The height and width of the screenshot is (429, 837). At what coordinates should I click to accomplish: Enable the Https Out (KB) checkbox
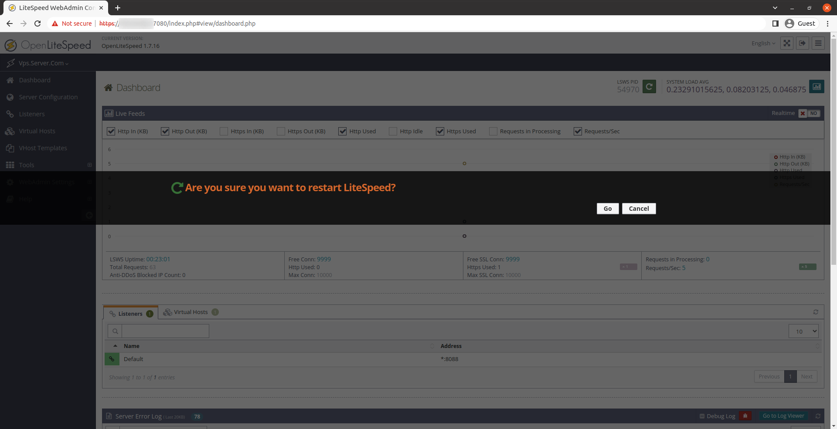[x=281, y=131]
